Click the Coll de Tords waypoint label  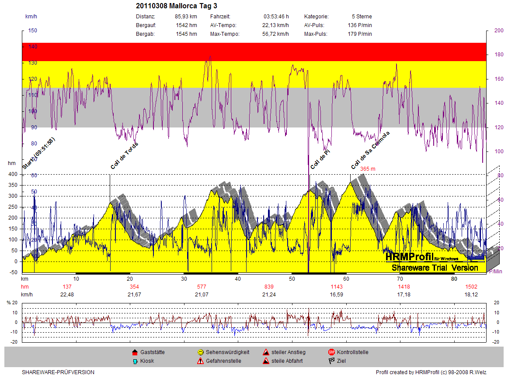125,156
